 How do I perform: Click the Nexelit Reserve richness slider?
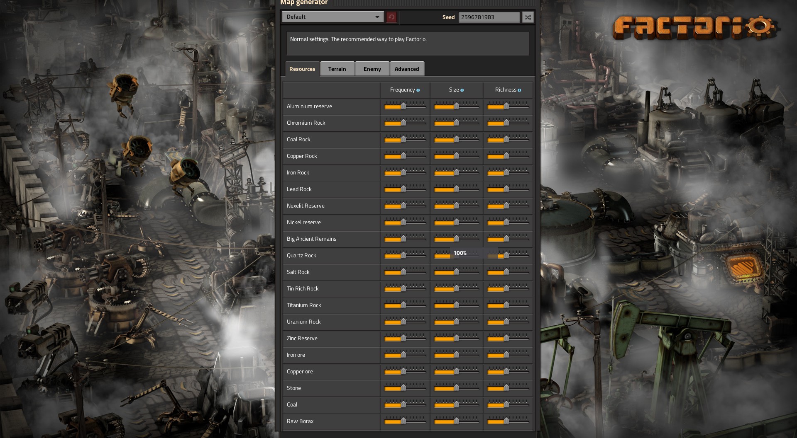pyautogui.click(x=508, y=206)
